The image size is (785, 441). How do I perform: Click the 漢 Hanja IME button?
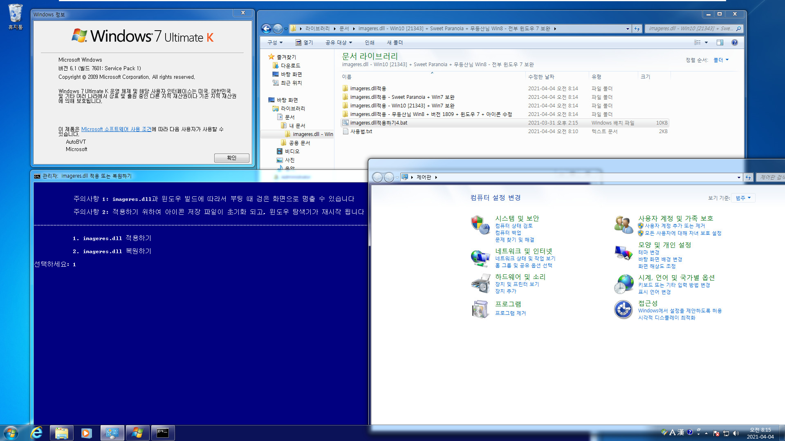click(681, 432)
